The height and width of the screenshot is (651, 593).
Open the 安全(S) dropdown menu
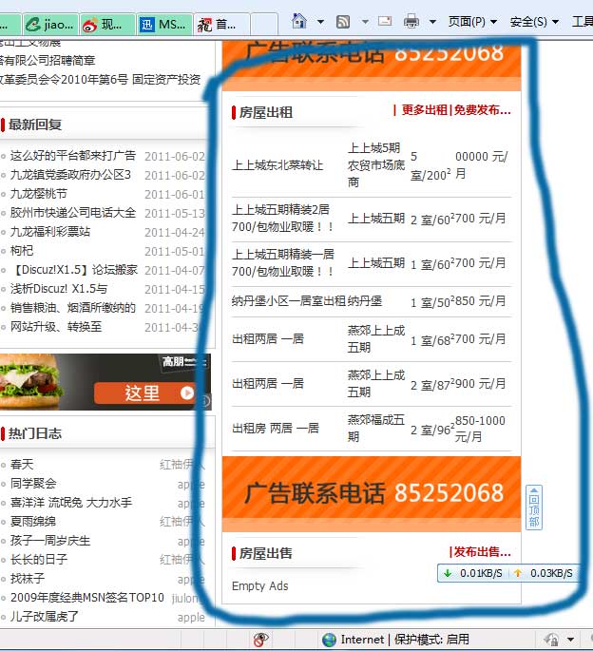coord(534,22)
